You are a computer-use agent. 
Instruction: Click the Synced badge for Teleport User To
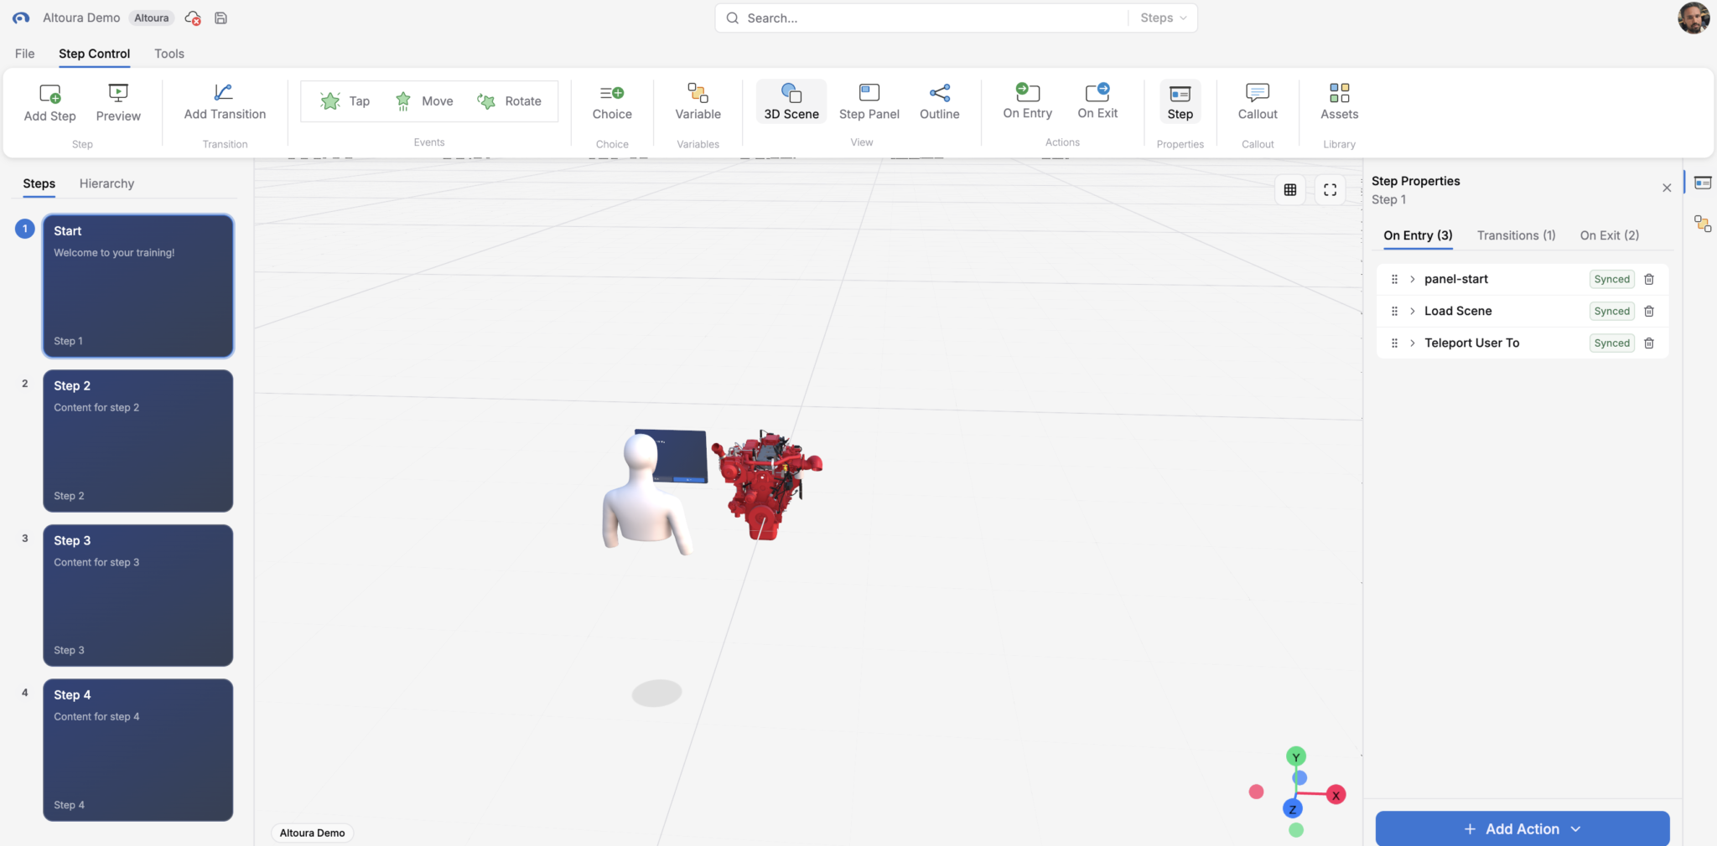(1611, 343)
